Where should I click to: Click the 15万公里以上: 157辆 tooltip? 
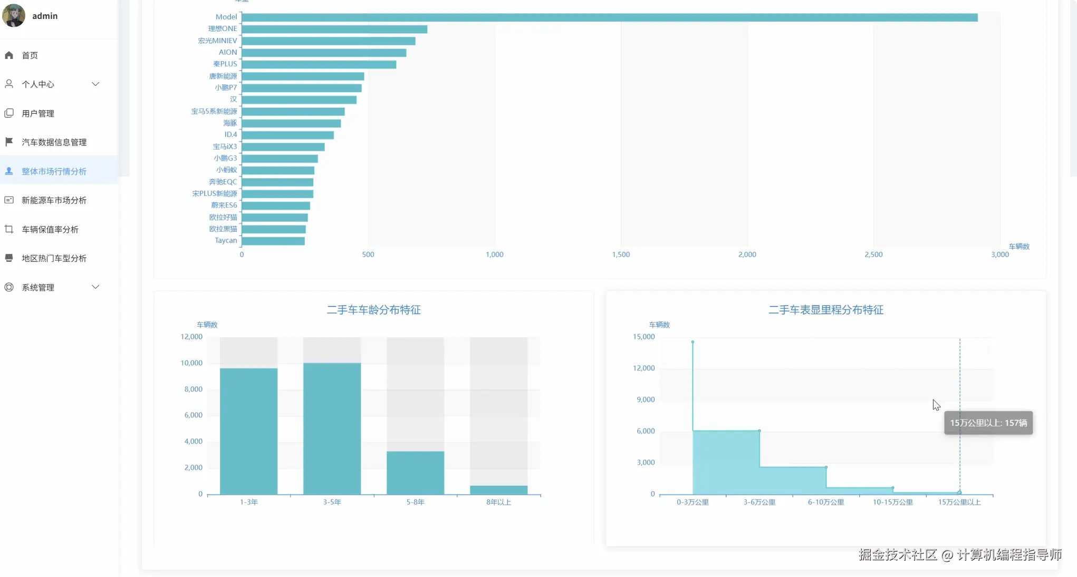click(988, 423)
